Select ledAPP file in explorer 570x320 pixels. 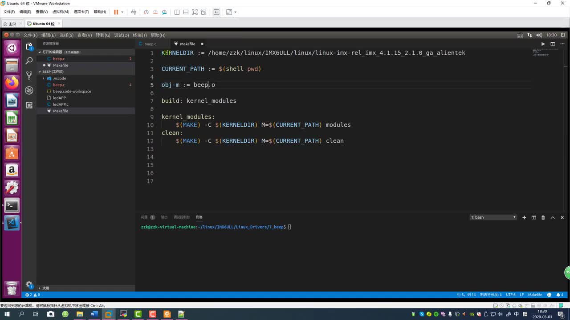pos(59,98)
